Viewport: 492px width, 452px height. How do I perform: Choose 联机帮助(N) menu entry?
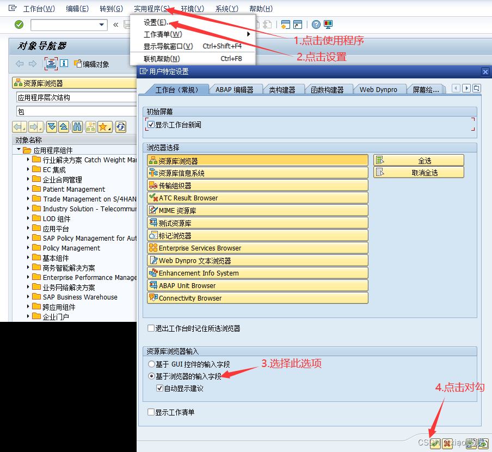(x=193, y=59)
